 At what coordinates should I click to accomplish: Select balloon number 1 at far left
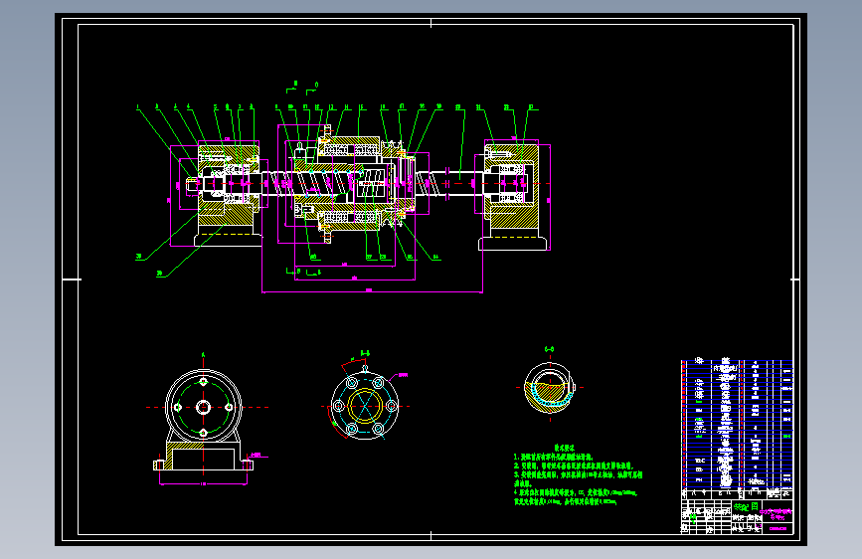(x=138, y=106)
